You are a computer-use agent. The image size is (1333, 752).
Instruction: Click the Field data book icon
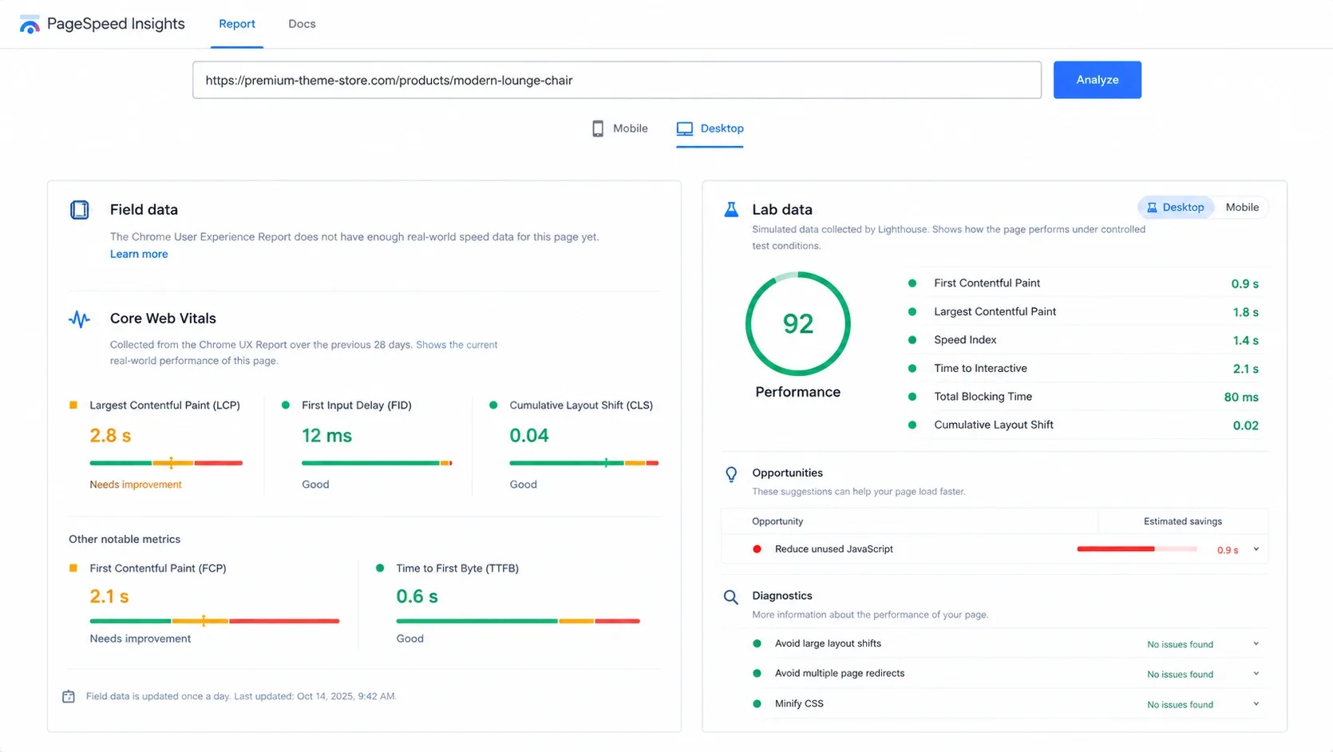click(x=80, y=210)
